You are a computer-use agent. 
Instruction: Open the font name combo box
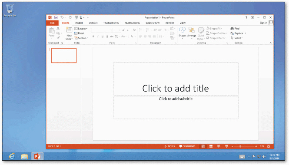pos(102,30)
